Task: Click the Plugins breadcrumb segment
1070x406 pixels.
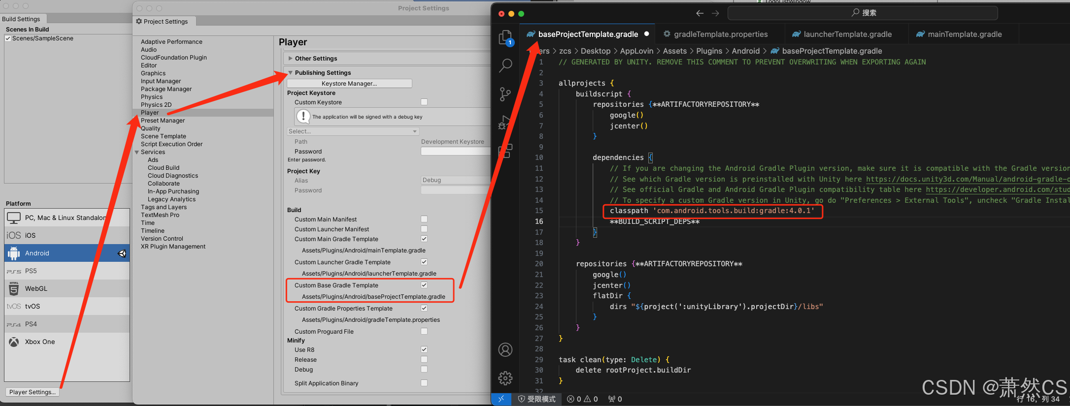Action: [x=709, y=51]
